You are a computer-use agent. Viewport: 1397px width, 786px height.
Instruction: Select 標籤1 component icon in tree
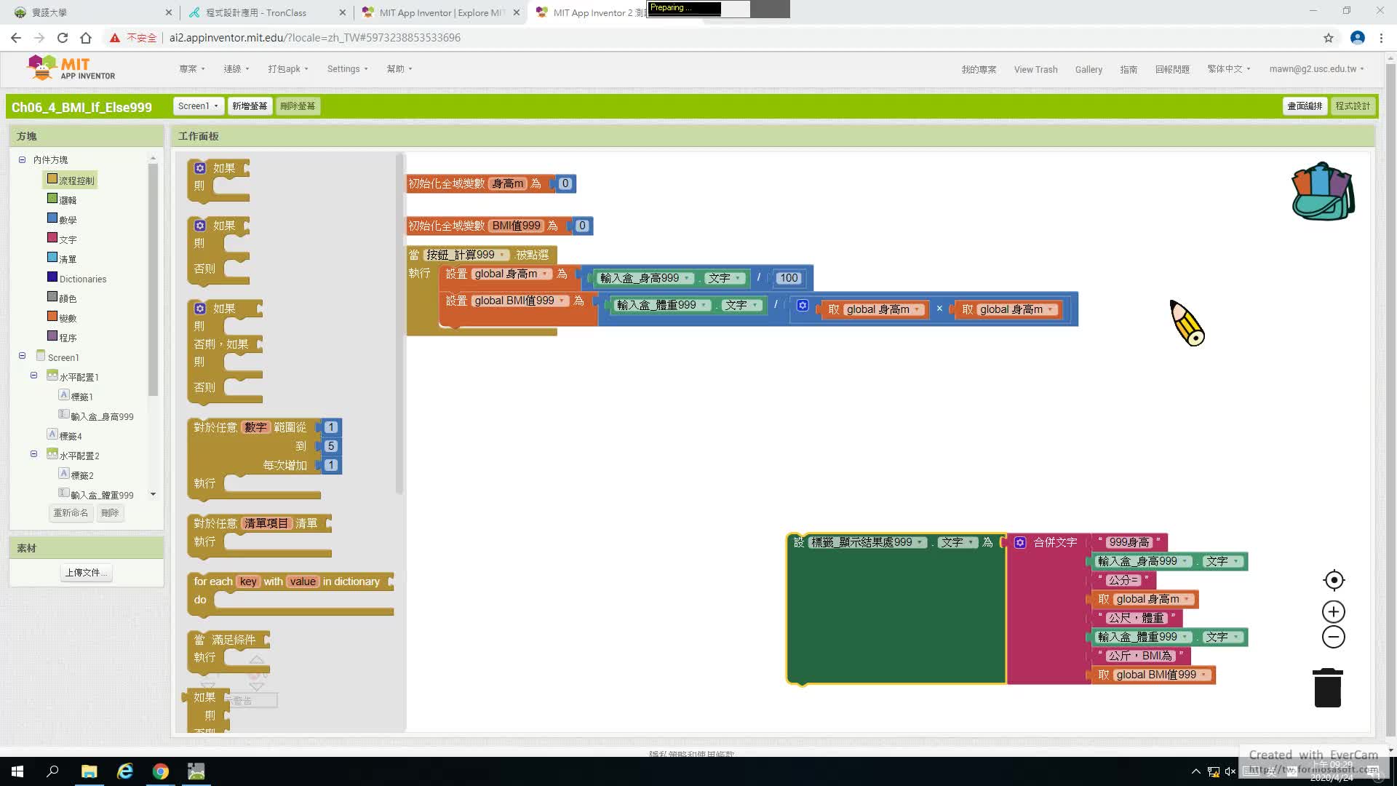tap(64, 395)
